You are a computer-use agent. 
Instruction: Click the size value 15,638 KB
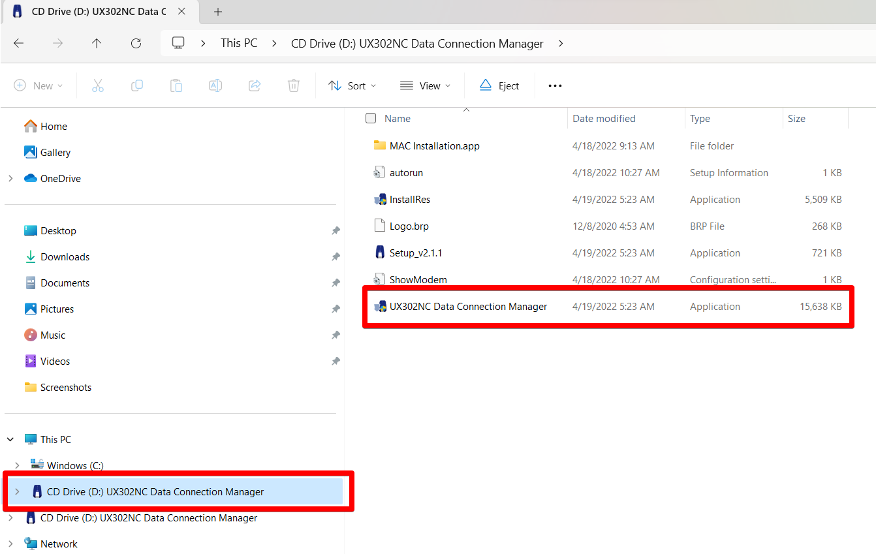(821, 307)
